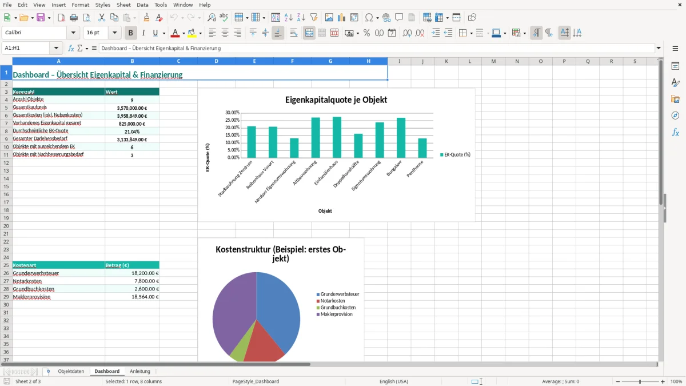Select column header L
The image size is (686, 386).
coord(470,61)
